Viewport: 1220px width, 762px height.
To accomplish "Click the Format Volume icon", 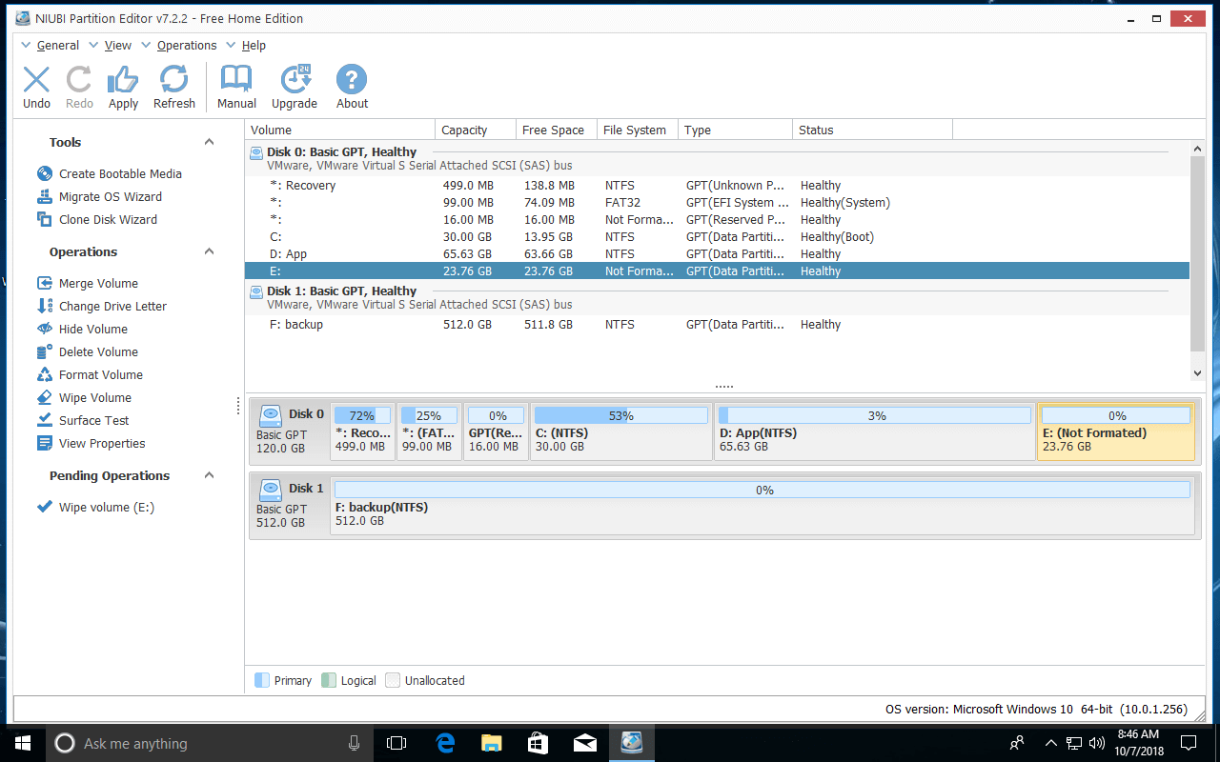I will [x=44, y=374].
